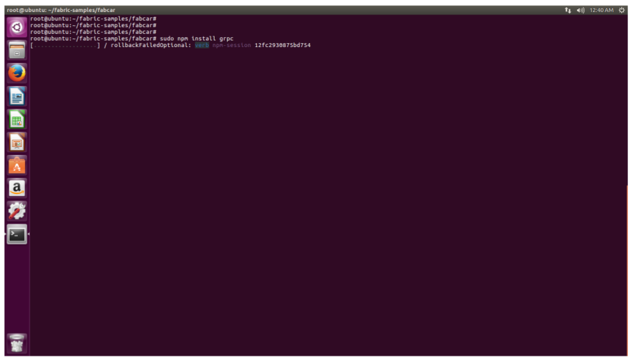Image resolution: width=630 pixels, height=357 pixels.
Task: Open the Amazon launcher icon
Action: (17, 188)
